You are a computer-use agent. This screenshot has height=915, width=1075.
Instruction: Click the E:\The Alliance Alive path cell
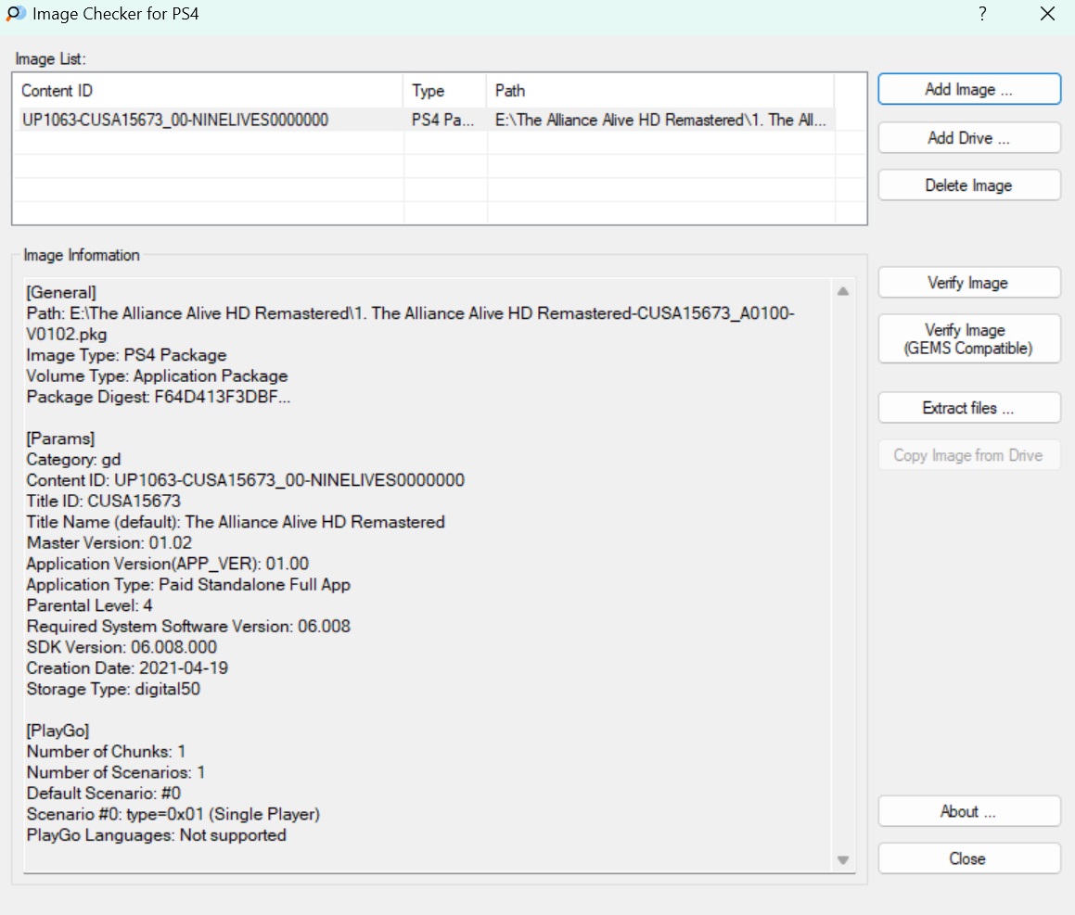pos(659,120)
